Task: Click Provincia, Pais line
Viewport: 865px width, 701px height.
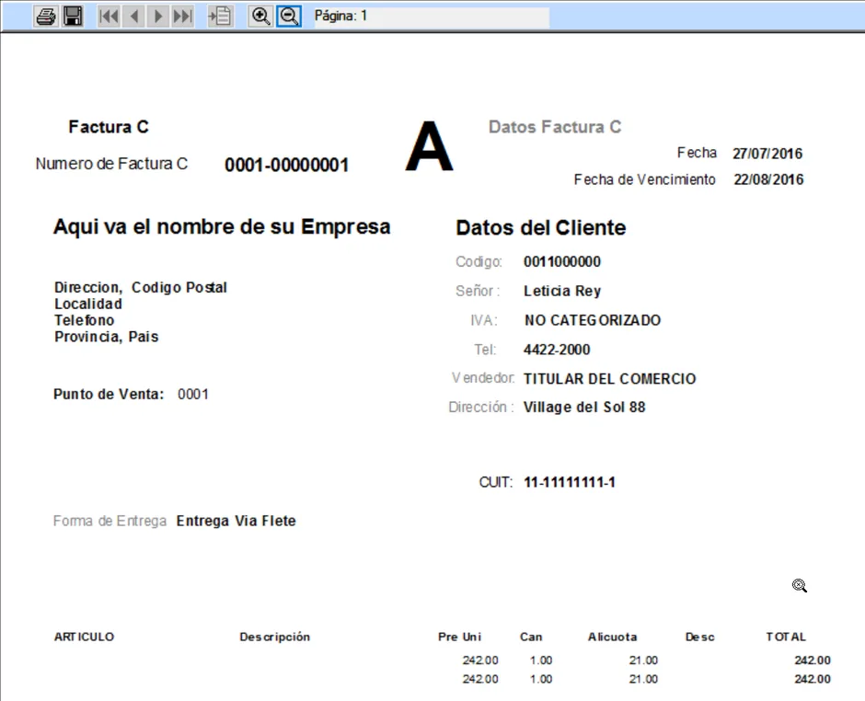Action: 107,337
